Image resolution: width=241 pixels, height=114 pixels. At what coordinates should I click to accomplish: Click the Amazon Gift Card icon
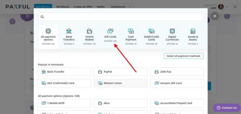coord(156,83)
